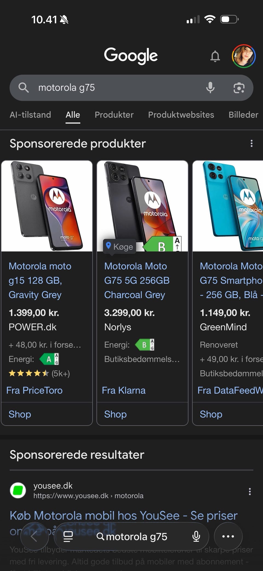Viewport: 263px width, 571px height.
Task: Open the Køb Motorola mobil hos YouSee link
Action: click(x=123, y=516)
